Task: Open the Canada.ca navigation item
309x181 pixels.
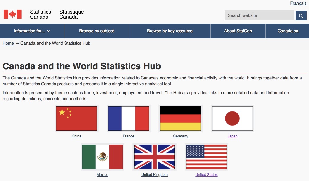Action: point(288,31)
